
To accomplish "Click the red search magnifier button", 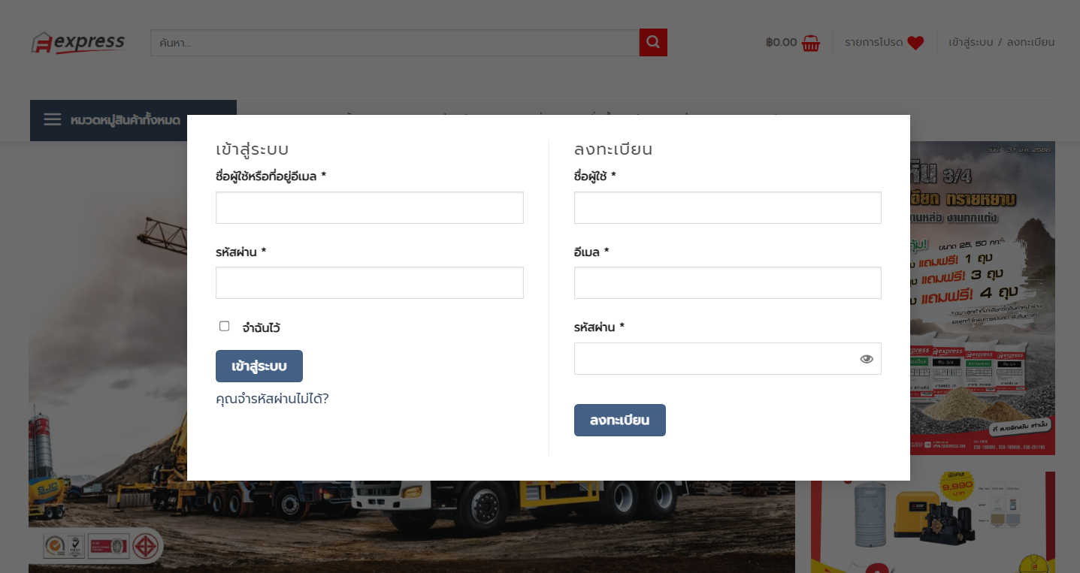I will click(653, 42).
